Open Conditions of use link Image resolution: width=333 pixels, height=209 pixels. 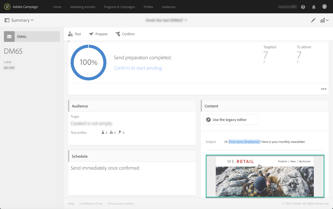click(x=91, y=203)
